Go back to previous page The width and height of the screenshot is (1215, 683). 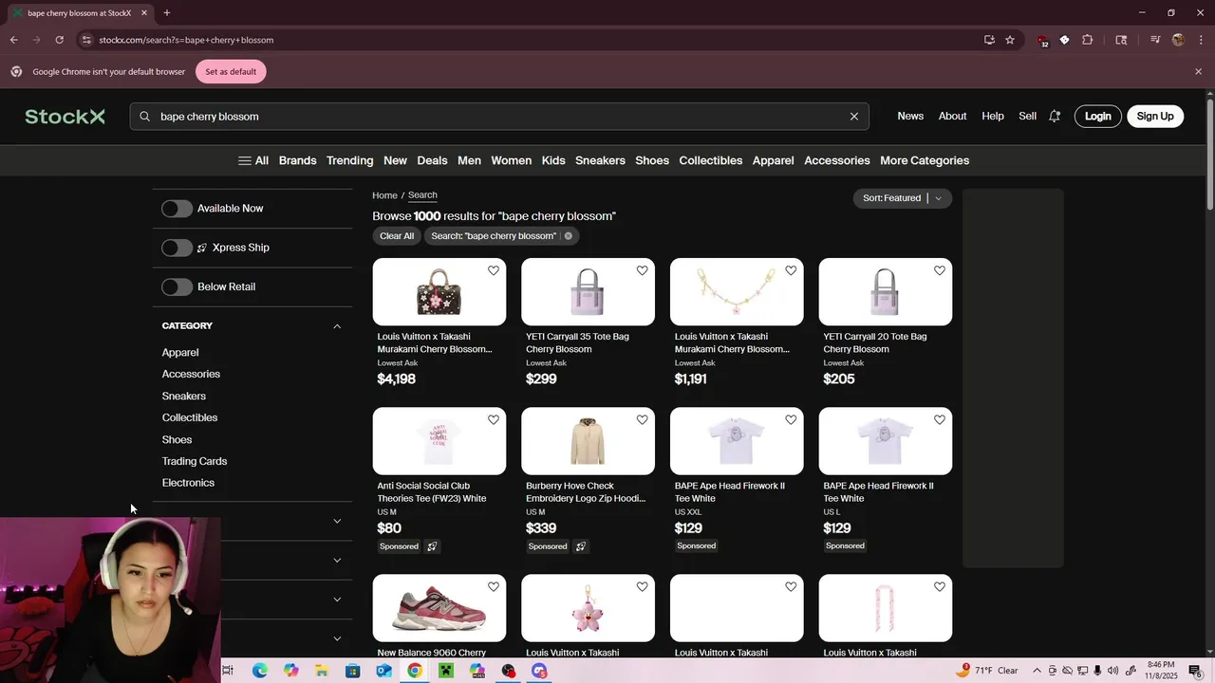[x=13, y=40]
